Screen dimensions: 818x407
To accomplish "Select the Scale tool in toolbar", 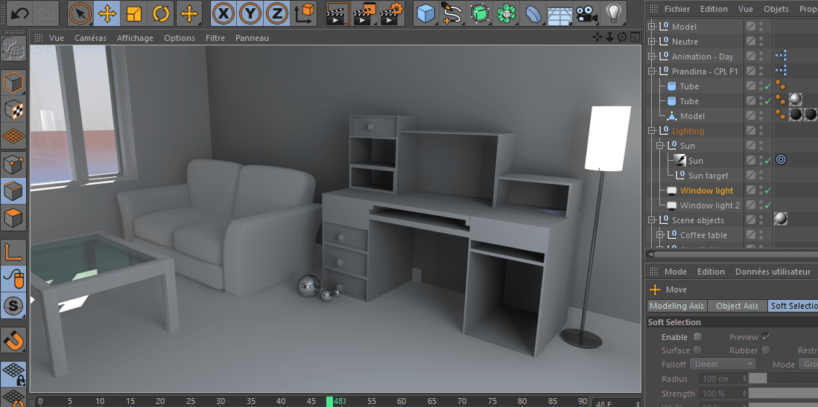I will pos(134,13).
